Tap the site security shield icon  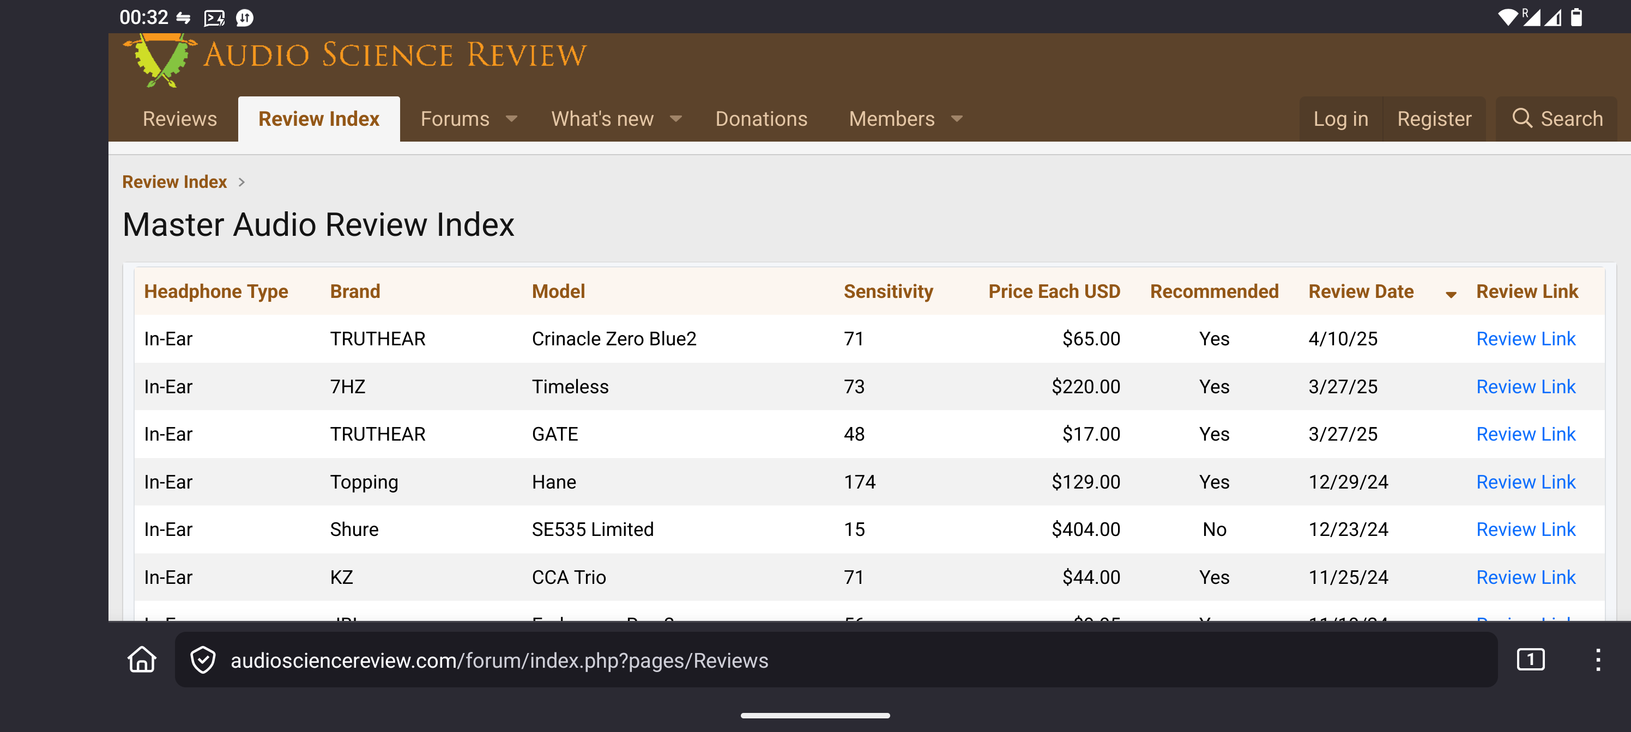(x=203, y=660)
